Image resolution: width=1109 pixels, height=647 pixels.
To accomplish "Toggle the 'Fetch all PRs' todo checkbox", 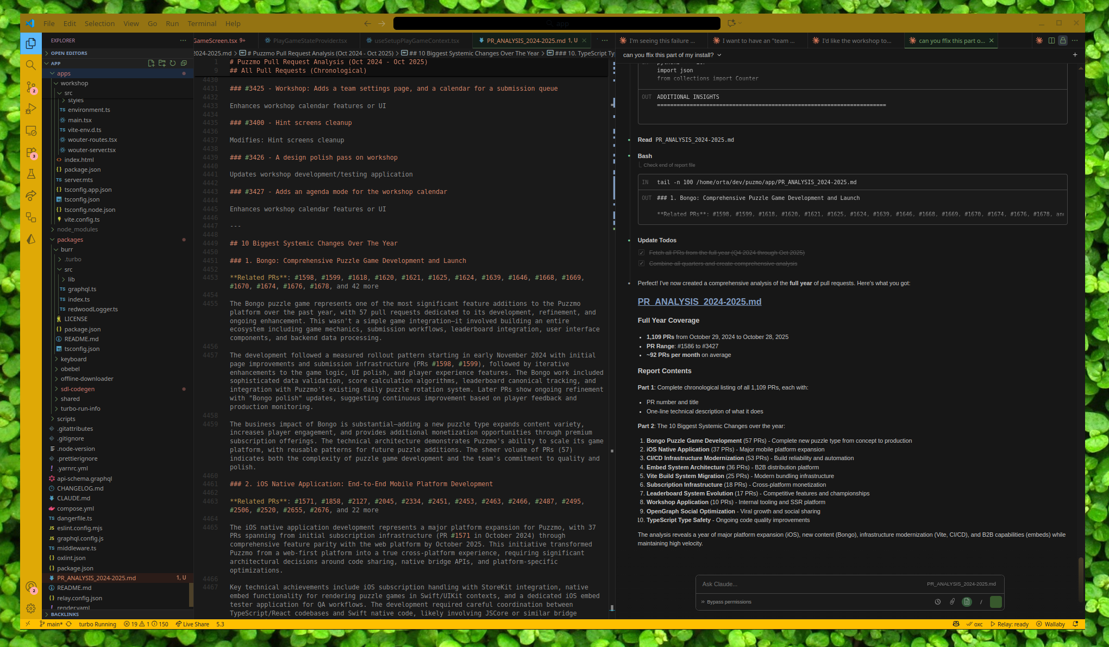I will point(642,253).
